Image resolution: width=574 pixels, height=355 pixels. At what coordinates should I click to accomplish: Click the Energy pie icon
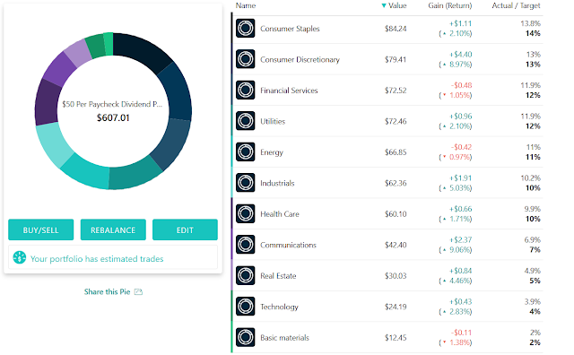245,152
